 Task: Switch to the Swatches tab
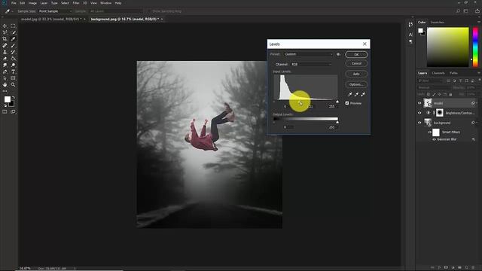click(x=437, y=22)
